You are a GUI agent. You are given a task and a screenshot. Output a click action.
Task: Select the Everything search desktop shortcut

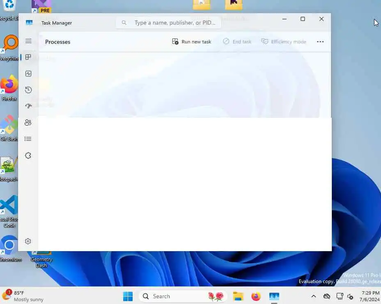(x=9, y=48)
